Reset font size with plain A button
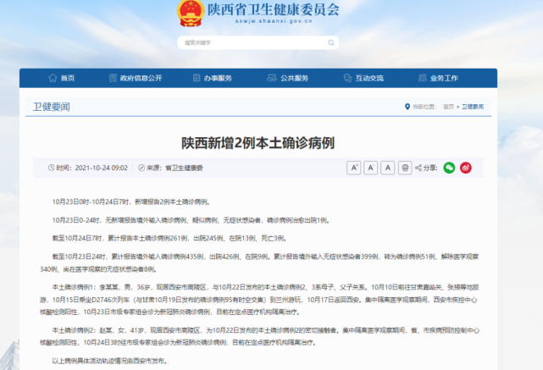The width and height of the screenshot is (543, 370). pos(387,168)
